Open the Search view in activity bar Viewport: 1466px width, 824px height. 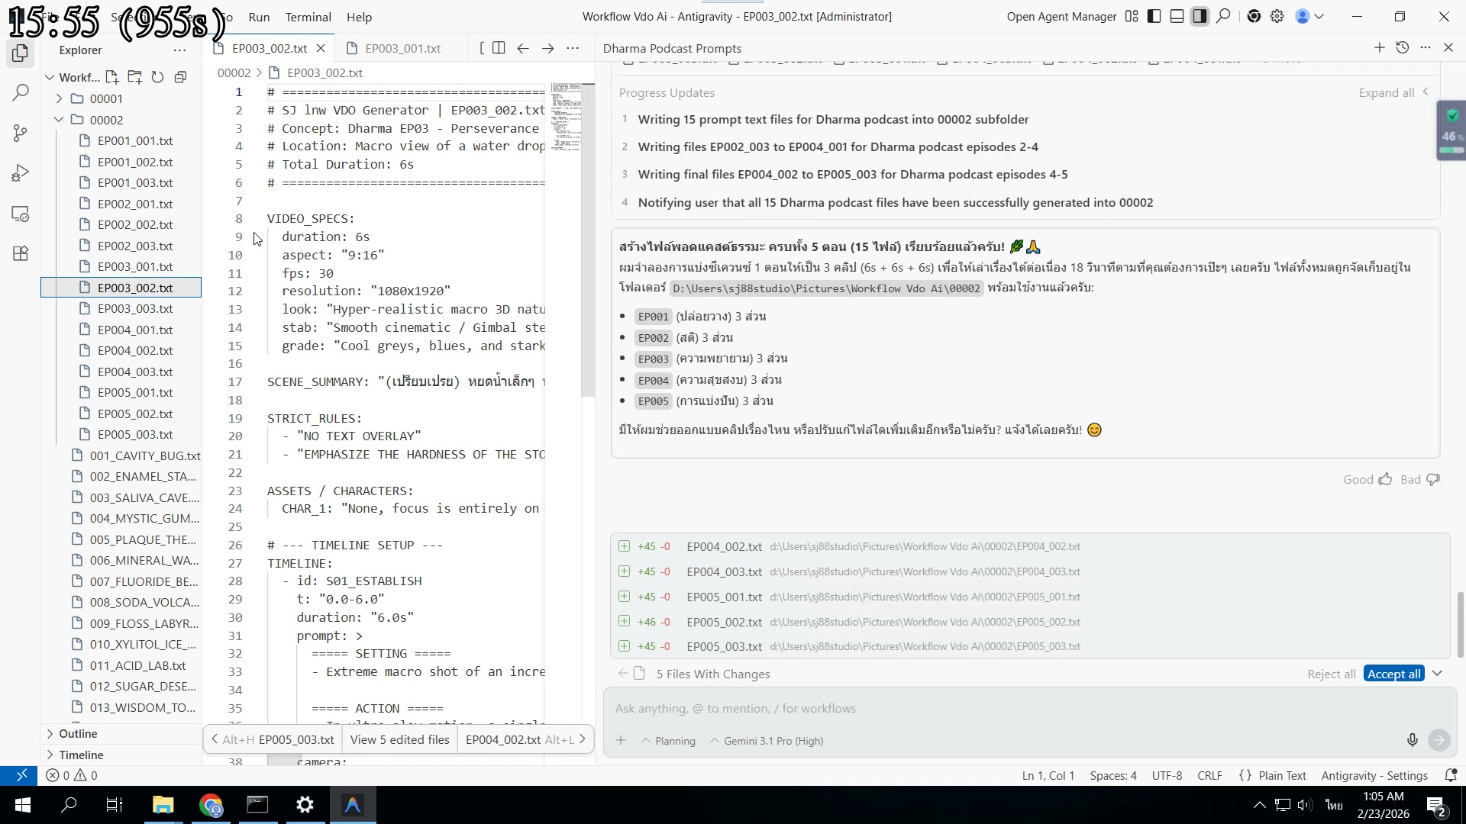pyautogui.click(x=21, y=93)
